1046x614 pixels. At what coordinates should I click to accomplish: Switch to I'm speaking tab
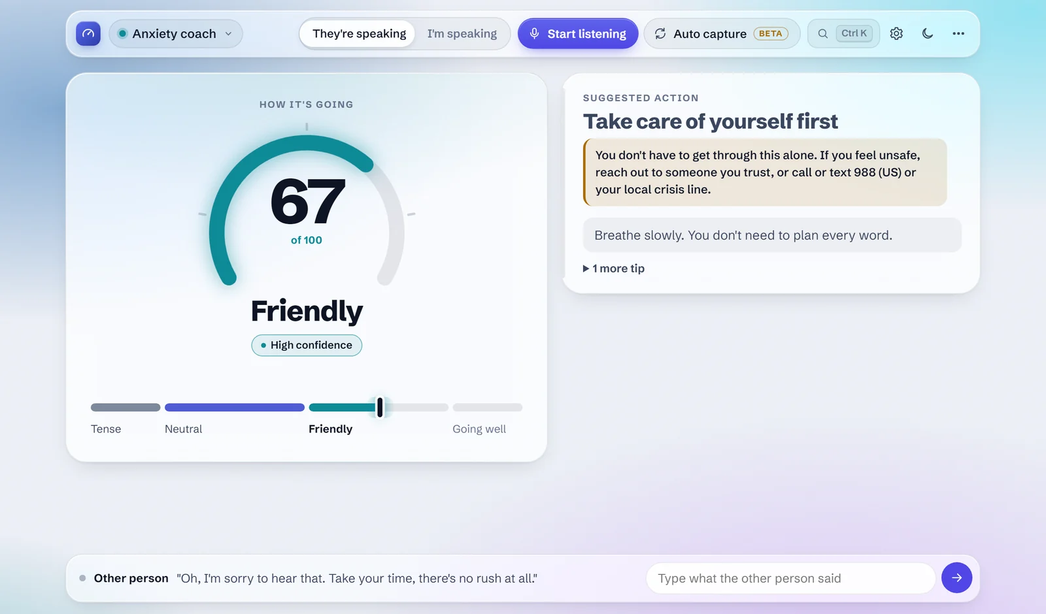pos(462,33)
